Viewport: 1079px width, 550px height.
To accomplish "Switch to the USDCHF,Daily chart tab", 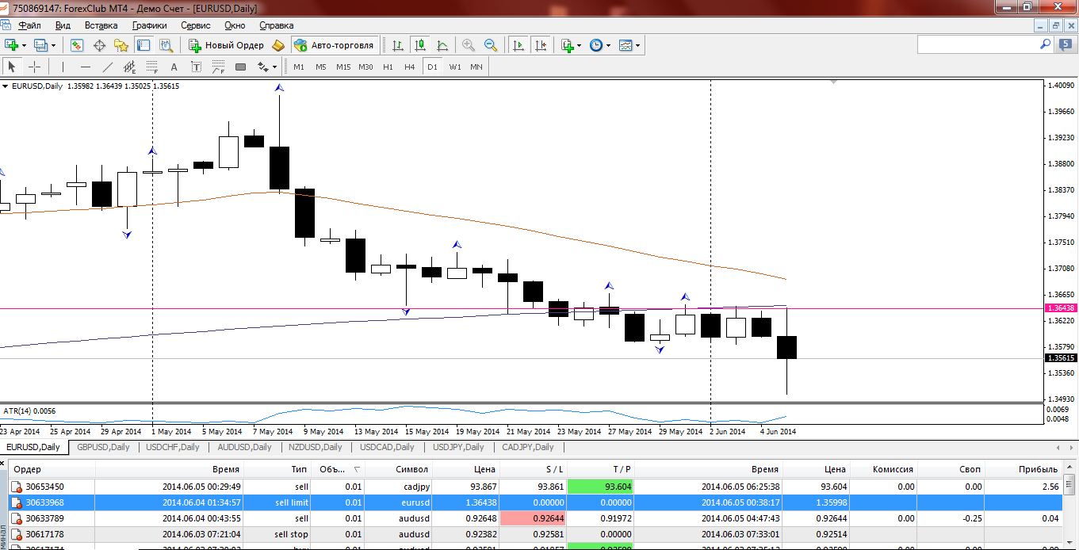I will [x=173, y=447].
